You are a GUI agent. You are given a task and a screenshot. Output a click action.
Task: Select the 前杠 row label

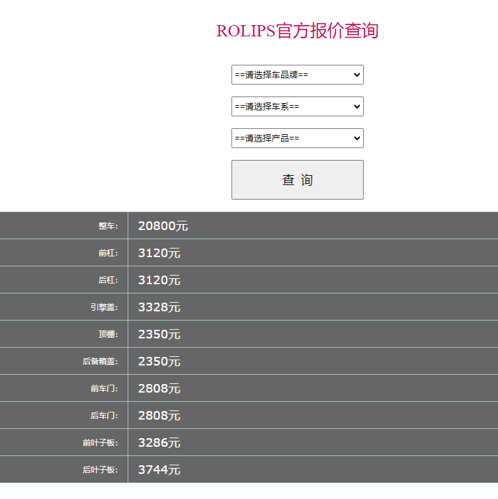click(x=108, y=253)
